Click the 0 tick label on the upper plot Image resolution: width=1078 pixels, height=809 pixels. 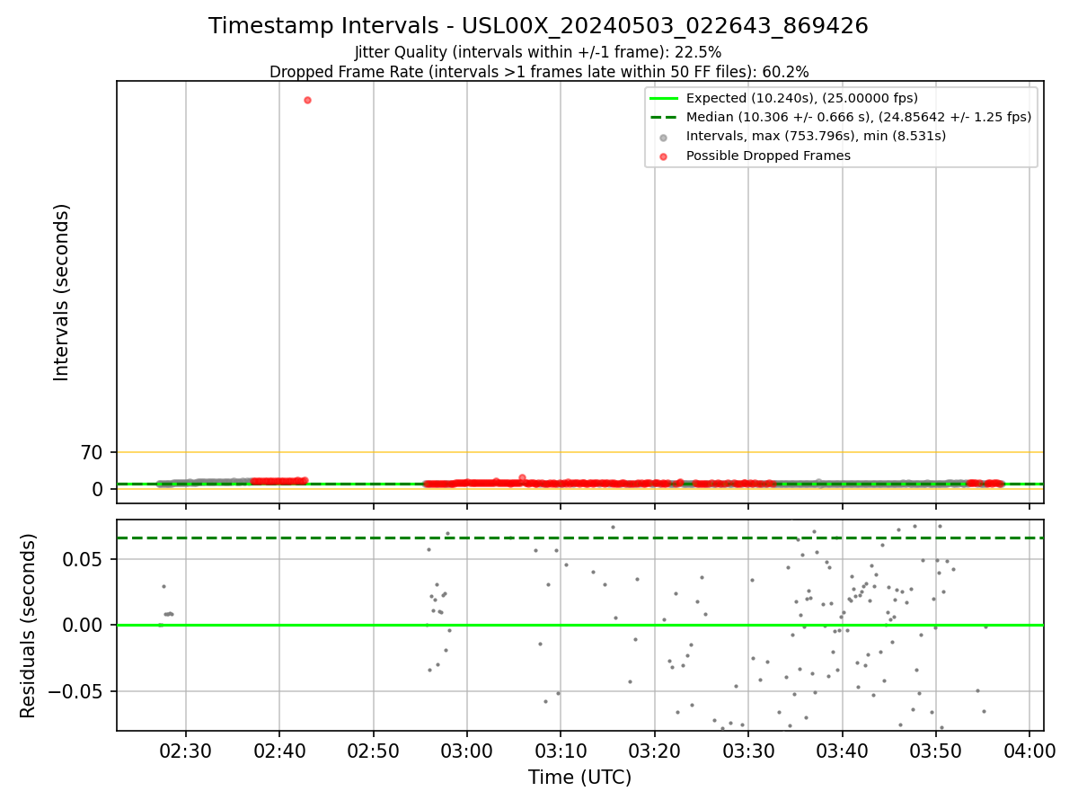point(99,489)
